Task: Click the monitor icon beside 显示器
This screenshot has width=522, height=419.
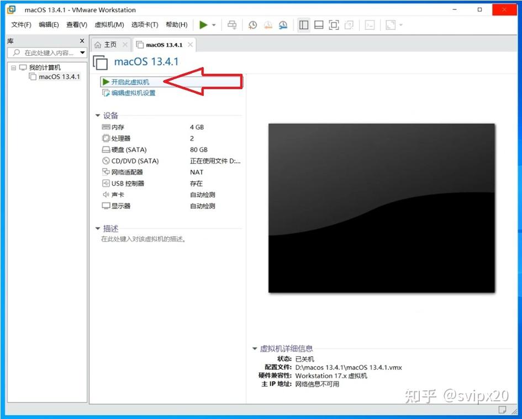Action: (x=106, y=206)
